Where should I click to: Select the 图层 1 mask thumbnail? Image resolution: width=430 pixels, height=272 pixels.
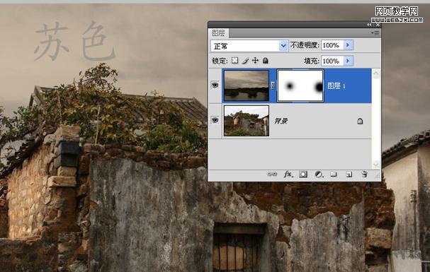pyautogui.click(x=300, y=85)
